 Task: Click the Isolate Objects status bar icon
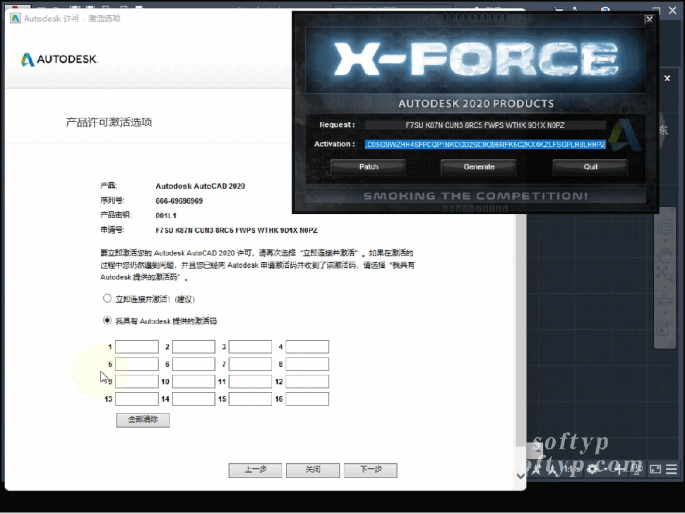tap(637, 470)
